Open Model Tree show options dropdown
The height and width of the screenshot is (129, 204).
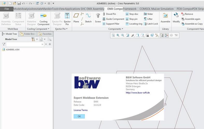point(45,39)
